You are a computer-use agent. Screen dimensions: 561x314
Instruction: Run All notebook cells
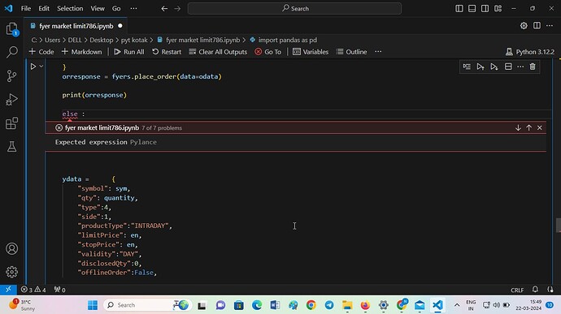(x=129, y=52)
